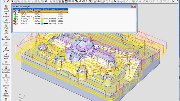Image resolution: width=180 pixels, height=101 pixels.
Task: Click the Pen column header
Action: 46,9
